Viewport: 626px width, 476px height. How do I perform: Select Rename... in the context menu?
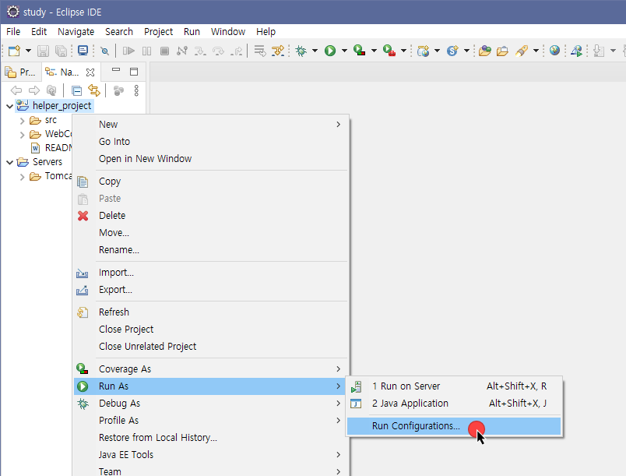pos(210,250)
